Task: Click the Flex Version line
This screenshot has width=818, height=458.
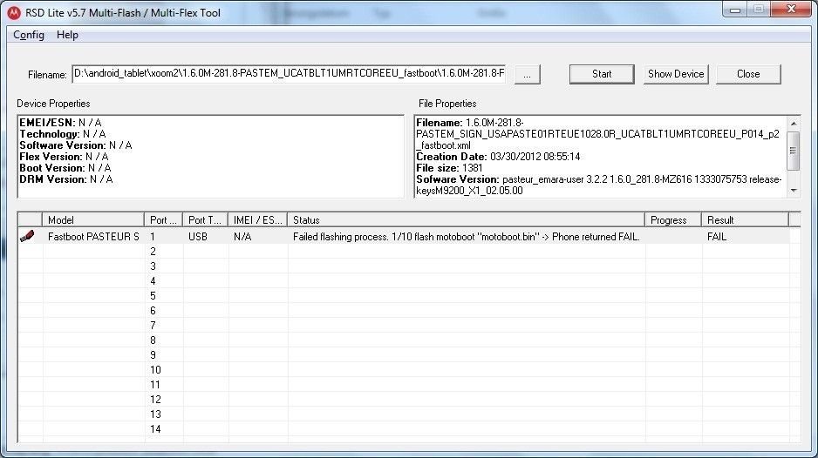Action: 65,157
